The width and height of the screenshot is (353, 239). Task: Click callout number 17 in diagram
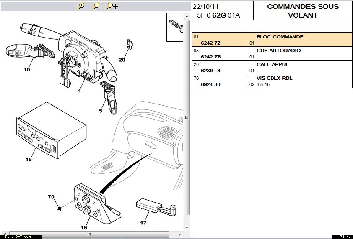click(x=143, y=223)
